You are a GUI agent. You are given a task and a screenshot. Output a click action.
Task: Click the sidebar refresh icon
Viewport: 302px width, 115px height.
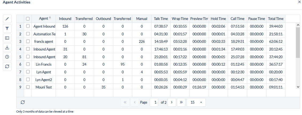pyautogui.click(x=7, y=66)
